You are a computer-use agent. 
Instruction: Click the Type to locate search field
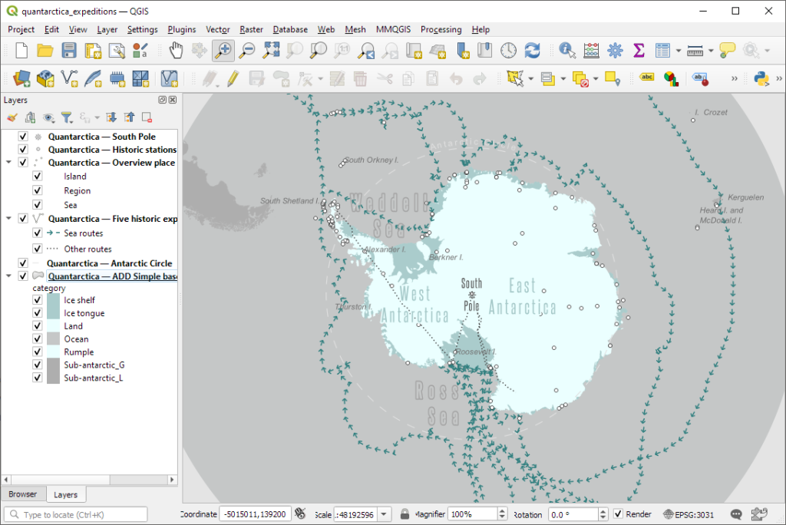click(x=76, y=514)
